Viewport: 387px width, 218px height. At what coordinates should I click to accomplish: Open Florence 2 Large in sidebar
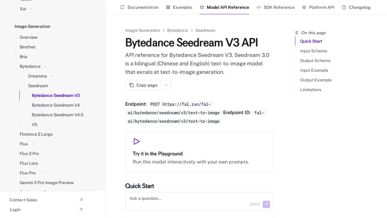(36, 134)
